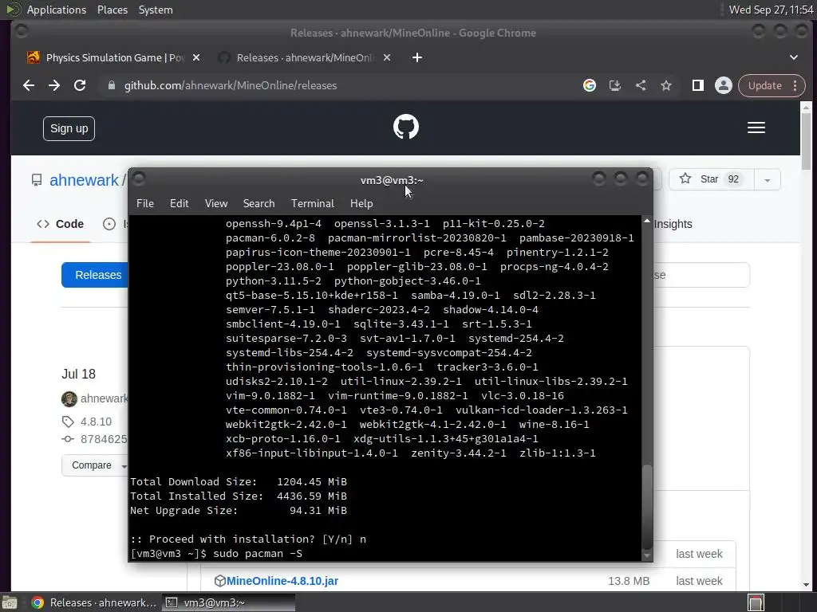
Task: Click the padlock site info icon
Action: click(x=111, y=85)
